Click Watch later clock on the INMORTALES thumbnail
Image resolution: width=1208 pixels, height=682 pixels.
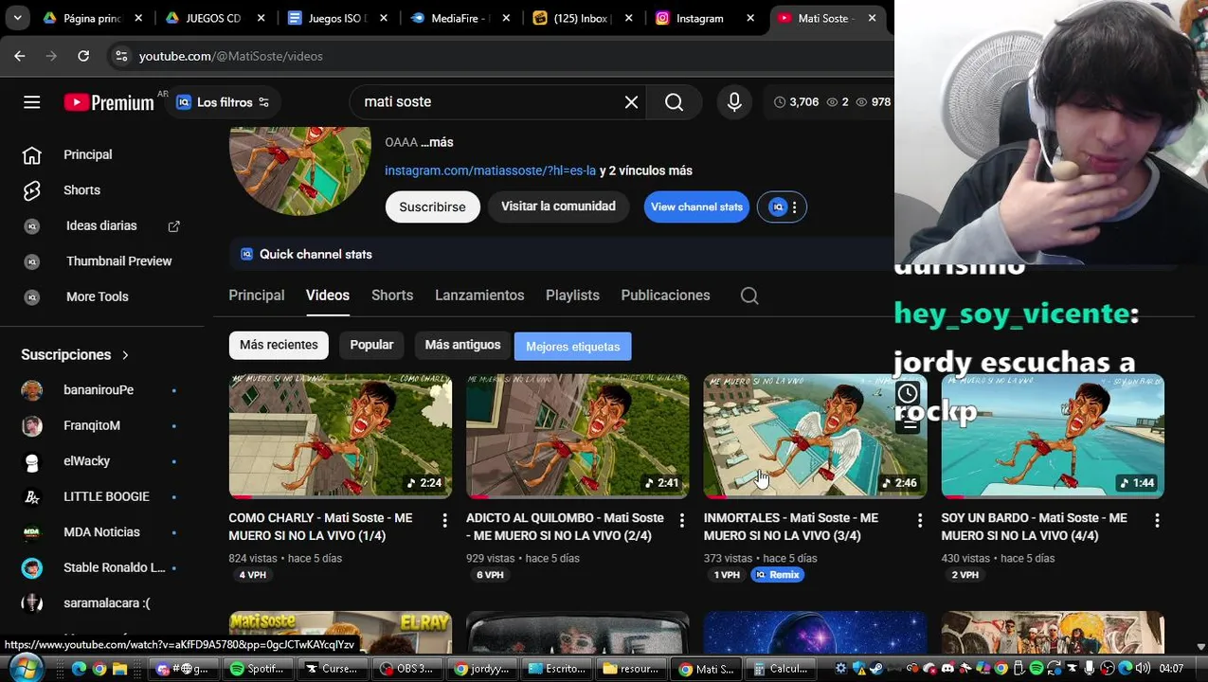(908, 393)
